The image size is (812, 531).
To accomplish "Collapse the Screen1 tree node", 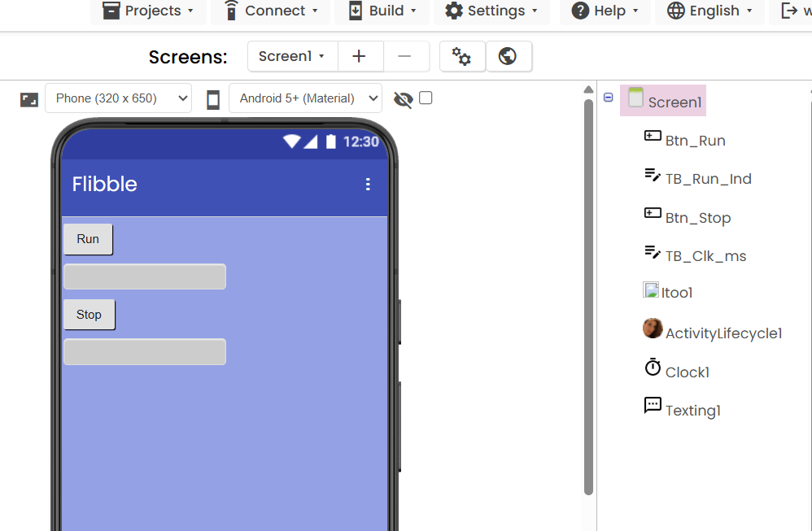I will 608,98.
